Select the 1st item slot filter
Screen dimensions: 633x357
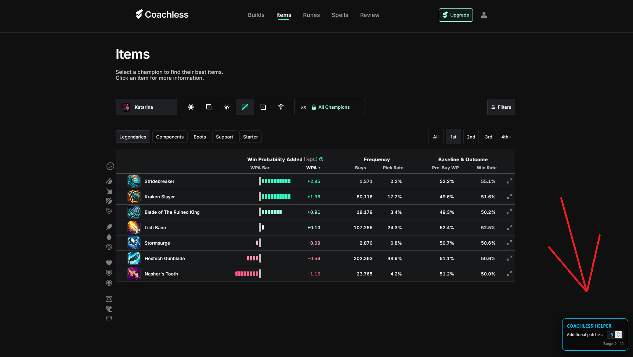tap(453, 137)
